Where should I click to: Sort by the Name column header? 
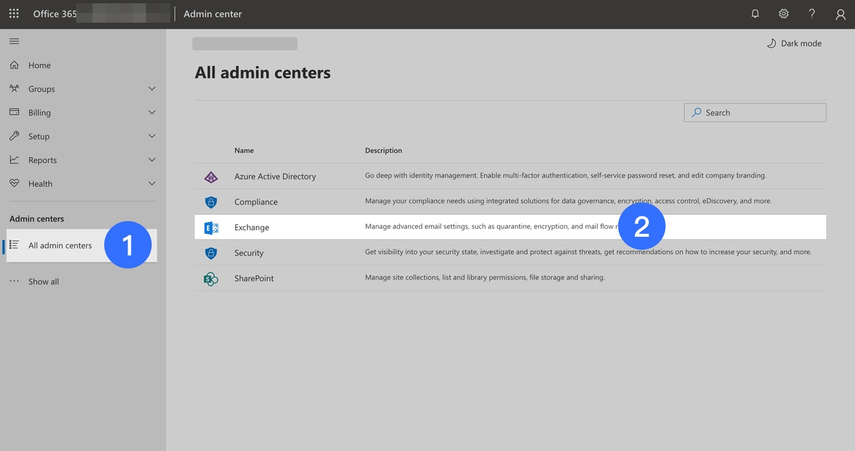click(244, 151)
